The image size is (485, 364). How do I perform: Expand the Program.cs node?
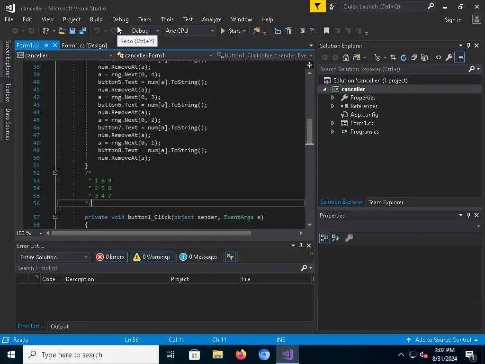tap(333, 132)
